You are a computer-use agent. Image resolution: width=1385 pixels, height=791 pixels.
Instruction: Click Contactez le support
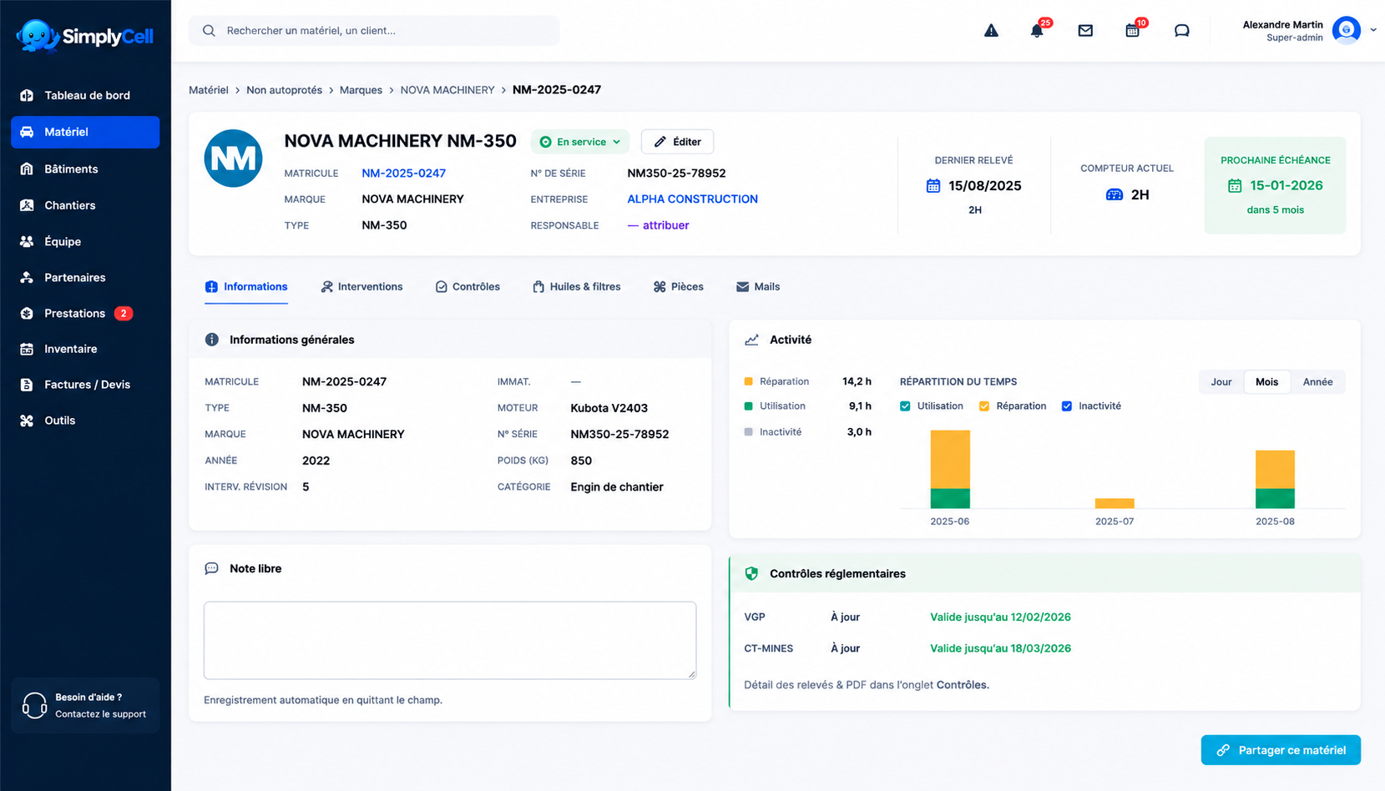100,714
